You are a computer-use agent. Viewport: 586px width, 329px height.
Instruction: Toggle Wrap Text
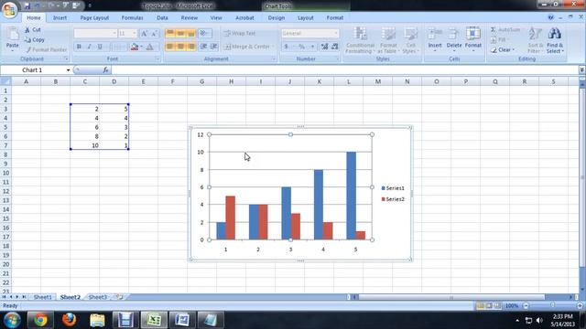(x=240, y=33)
